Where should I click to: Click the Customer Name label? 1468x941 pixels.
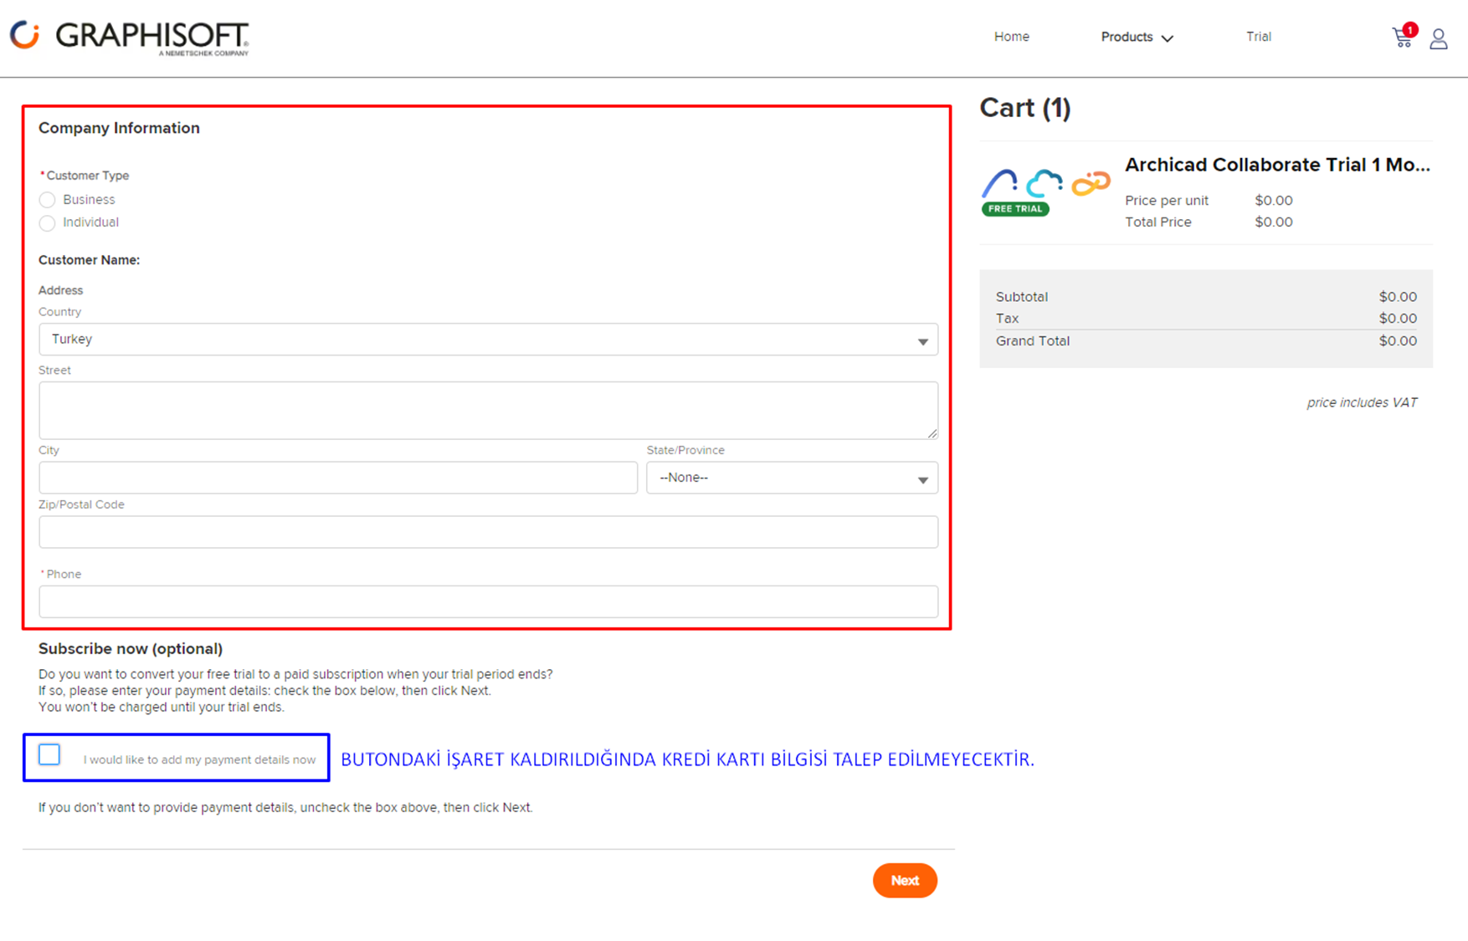click(89, 260)
